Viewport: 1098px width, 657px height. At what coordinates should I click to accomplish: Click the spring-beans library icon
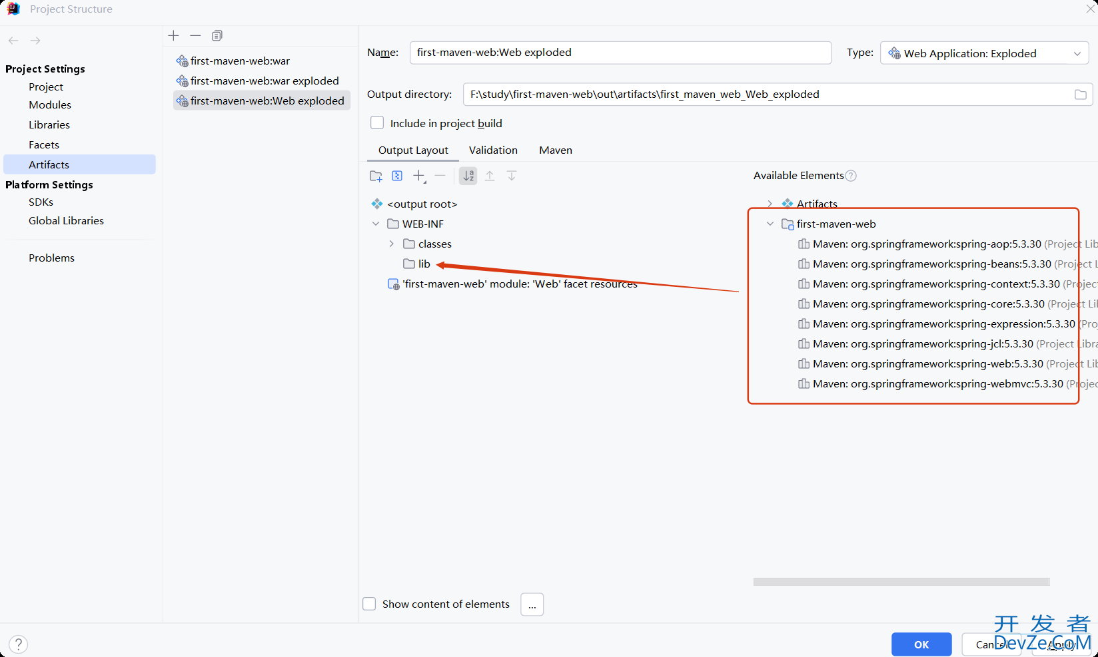click(x=804, y=264)
